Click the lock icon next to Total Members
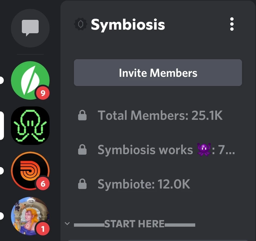This screenshot has width=256, height=241. 82,115
